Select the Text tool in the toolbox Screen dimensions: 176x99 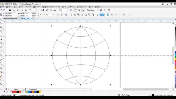[1, 55]
